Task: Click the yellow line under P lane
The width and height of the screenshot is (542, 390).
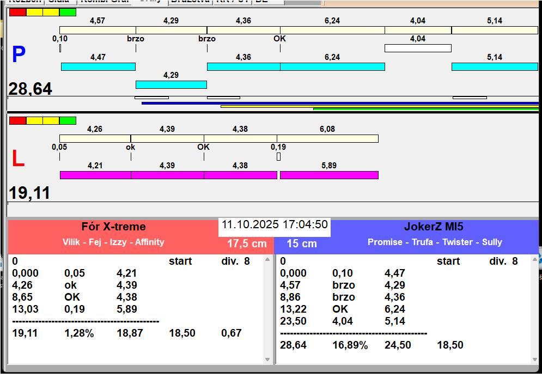Action: coord(380,107)
